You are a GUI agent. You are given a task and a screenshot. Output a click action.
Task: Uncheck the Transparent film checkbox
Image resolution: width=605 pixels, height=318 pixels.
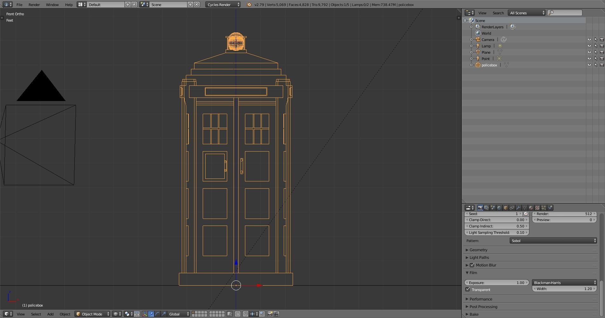pyautogui.click(x=467, y=289)
